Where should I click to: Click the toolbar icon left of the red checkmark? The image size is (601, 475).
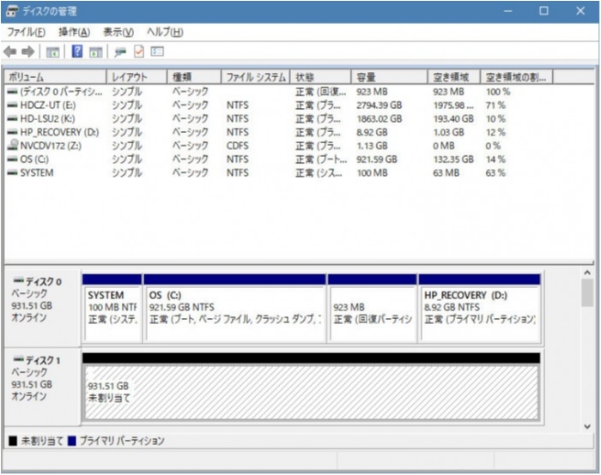pyautogui.click(x=120, y=52)
